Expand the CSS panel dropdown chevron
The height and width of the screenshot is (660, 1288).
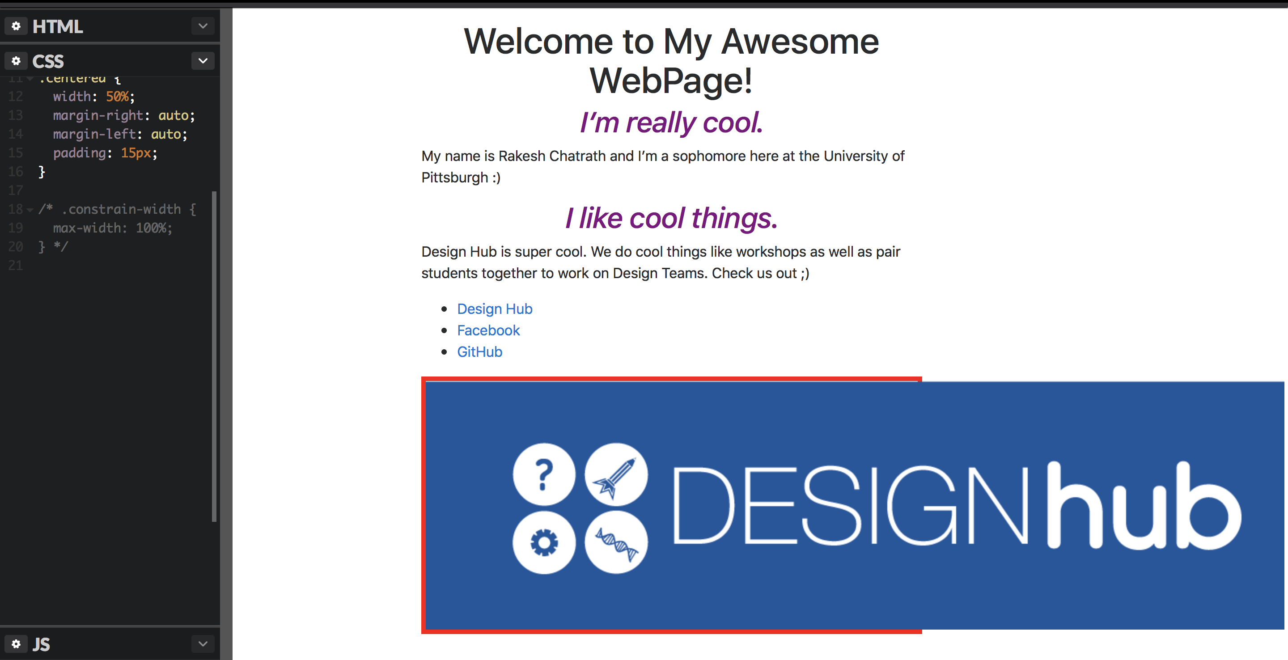203,61
